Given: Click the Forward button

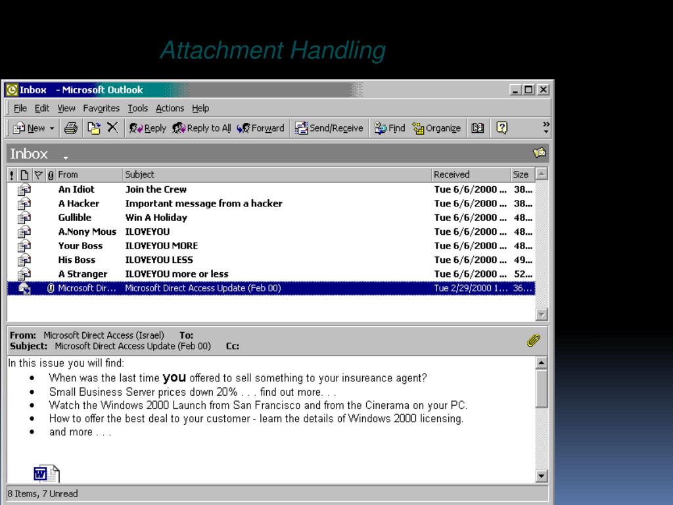Looking at the screenshot, I should [x=260, y=128].
